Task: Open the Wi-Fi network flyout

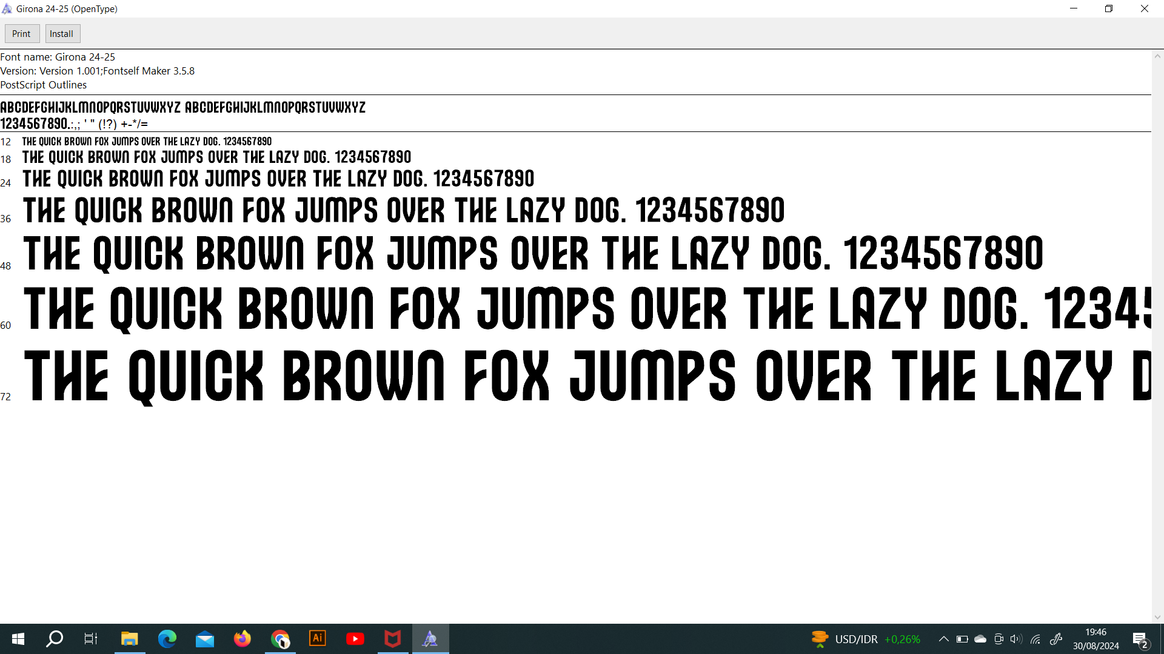Action: point(1035,639)
